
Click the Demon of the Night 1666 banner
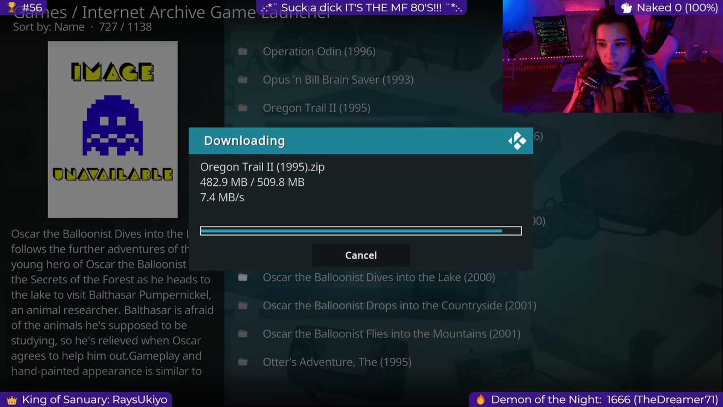pos(596,399)
